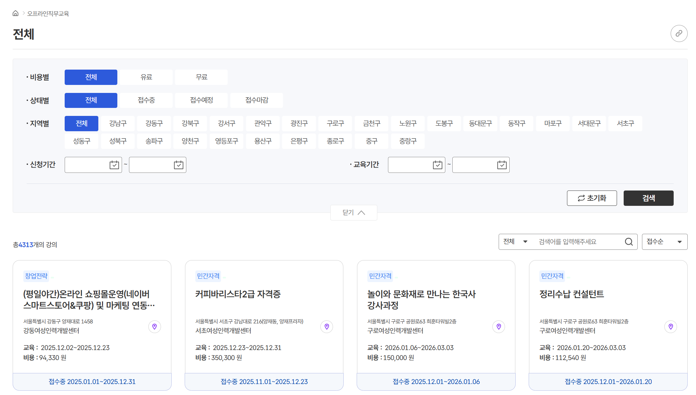Click the copy link icon button

pos(679,34)
